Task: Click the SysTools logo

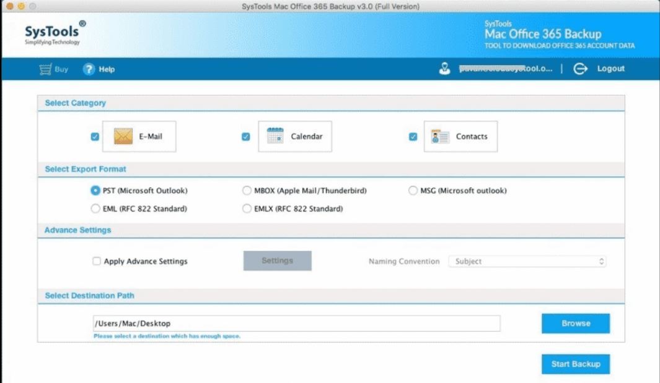Action: tap(55, 33)
